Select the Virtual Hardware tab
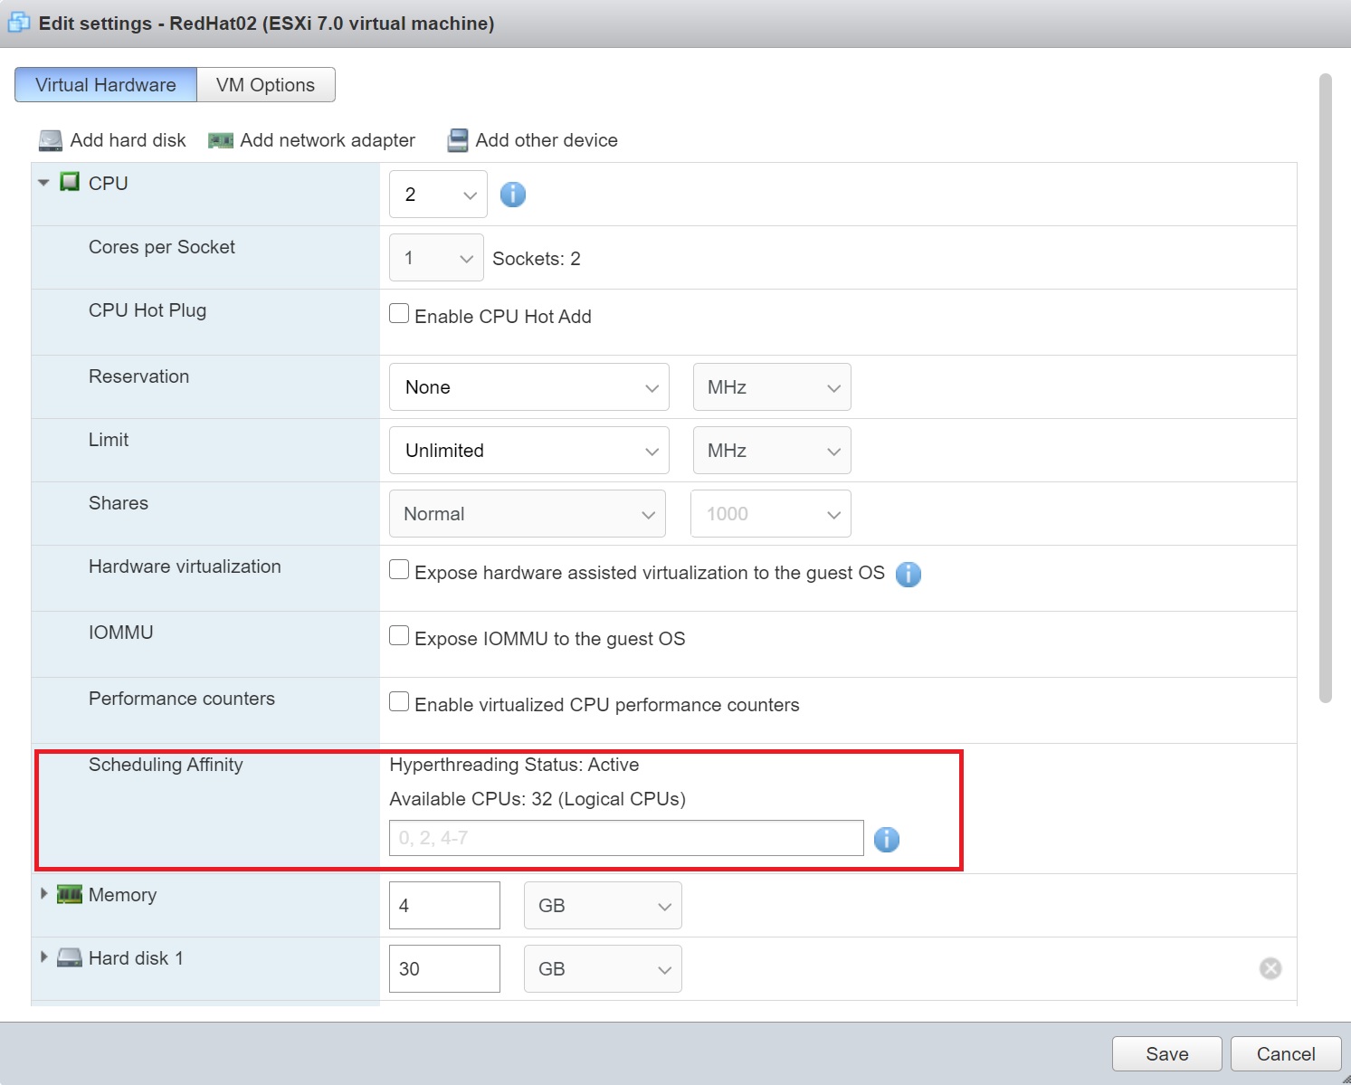 (106, 85)
